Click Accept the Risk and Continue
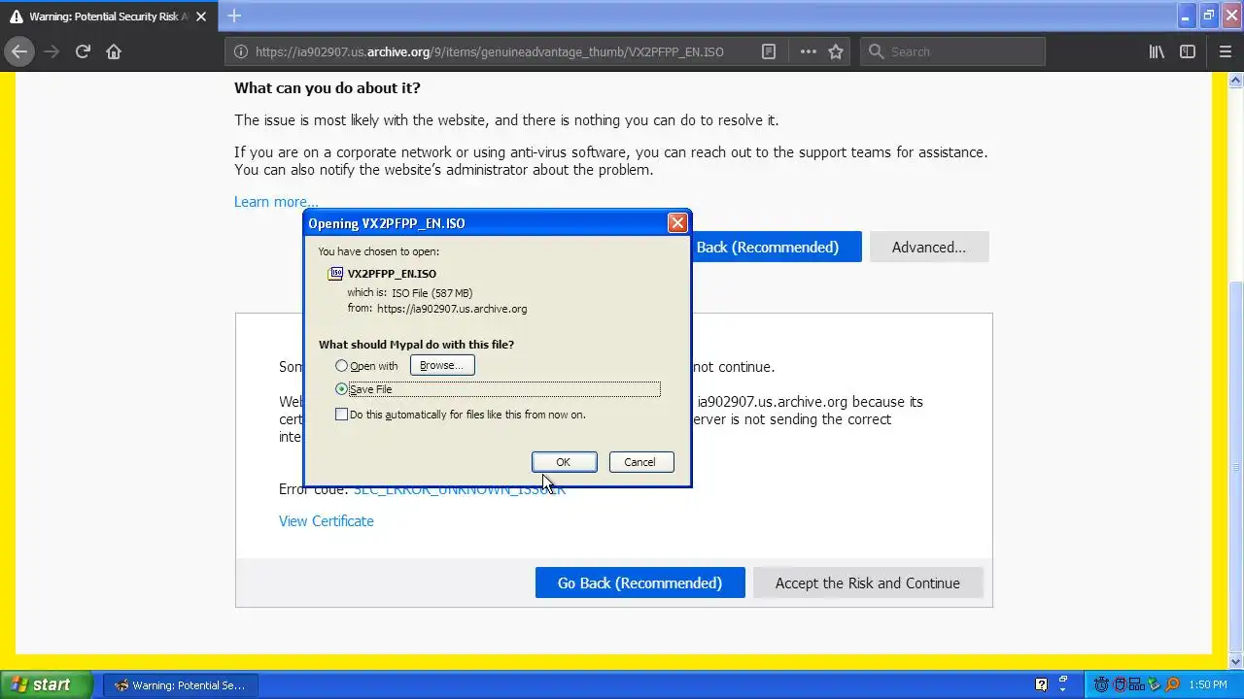1244x699 pixels. (868, 582)
